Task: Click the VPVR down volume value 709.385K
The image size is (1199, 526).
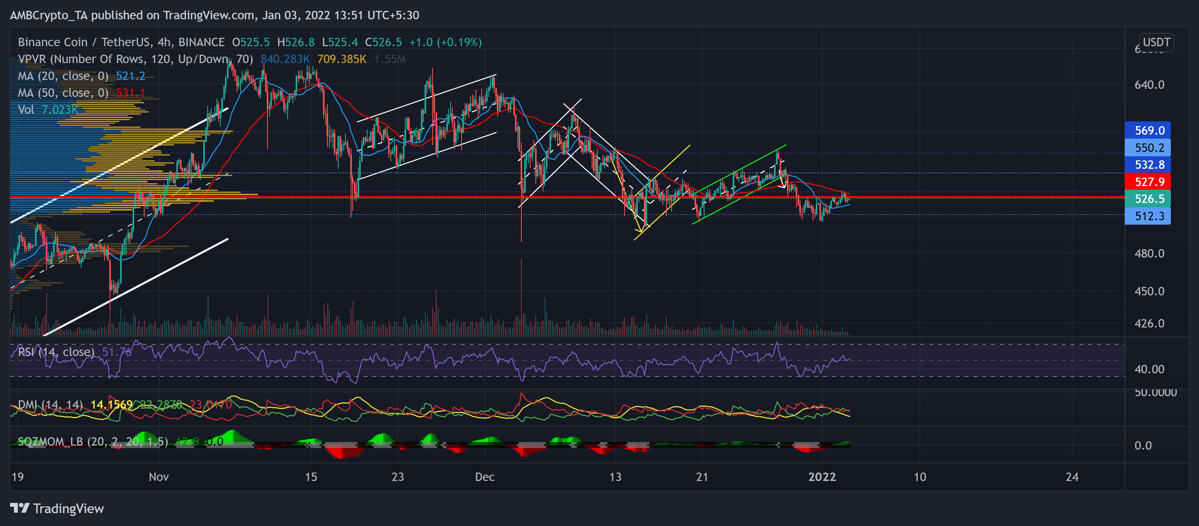Action: click(342, 59)
